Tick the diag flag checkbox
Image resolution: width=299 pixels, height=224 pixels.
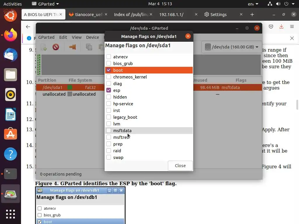click(109, 84)
